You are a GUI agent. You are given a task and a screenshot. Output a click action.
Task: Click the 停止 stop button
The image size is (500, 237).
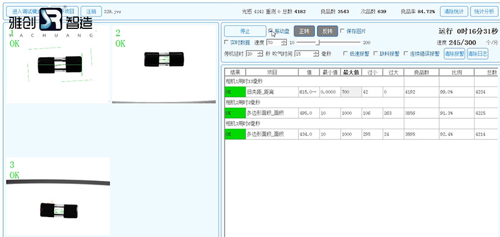pos(245,31)
